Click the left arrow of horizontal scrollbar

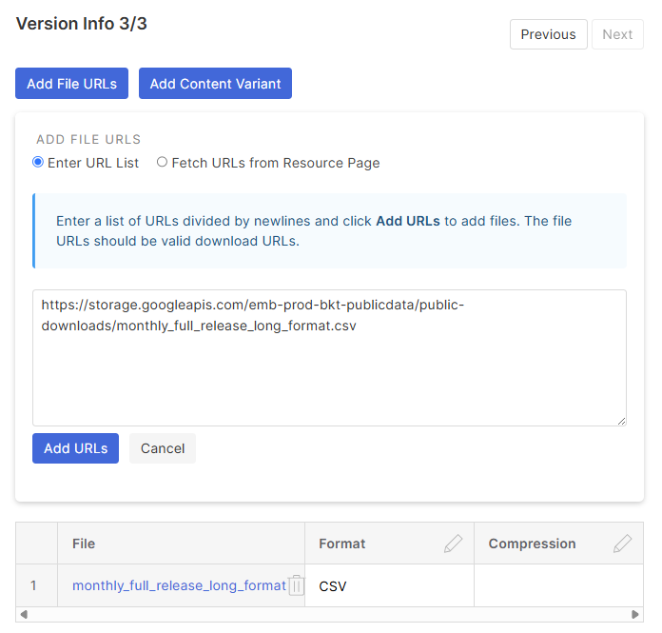click(23, 614)
